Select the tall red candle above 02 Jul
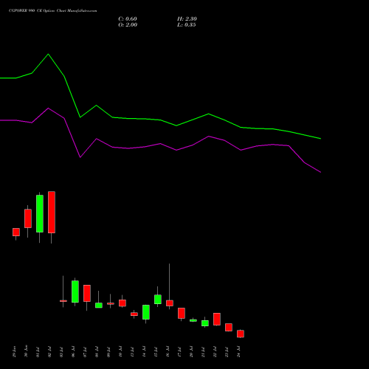The height and width of the screenshot is (369, 369). 52,212
